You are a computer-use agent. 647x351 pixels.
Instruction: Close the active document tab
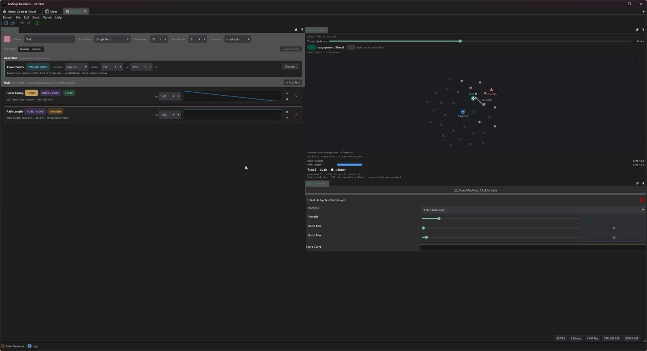click(x=85, y=11)
